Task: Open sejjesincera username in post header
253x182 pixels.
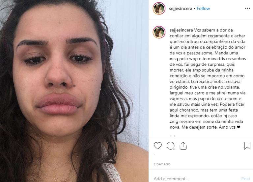Action: [x=181, y=9]
